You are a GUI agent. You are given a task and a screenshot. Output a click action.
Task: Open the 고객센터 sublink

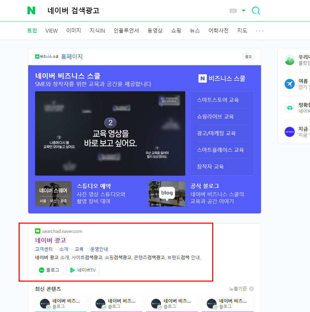tap(44, 249)
